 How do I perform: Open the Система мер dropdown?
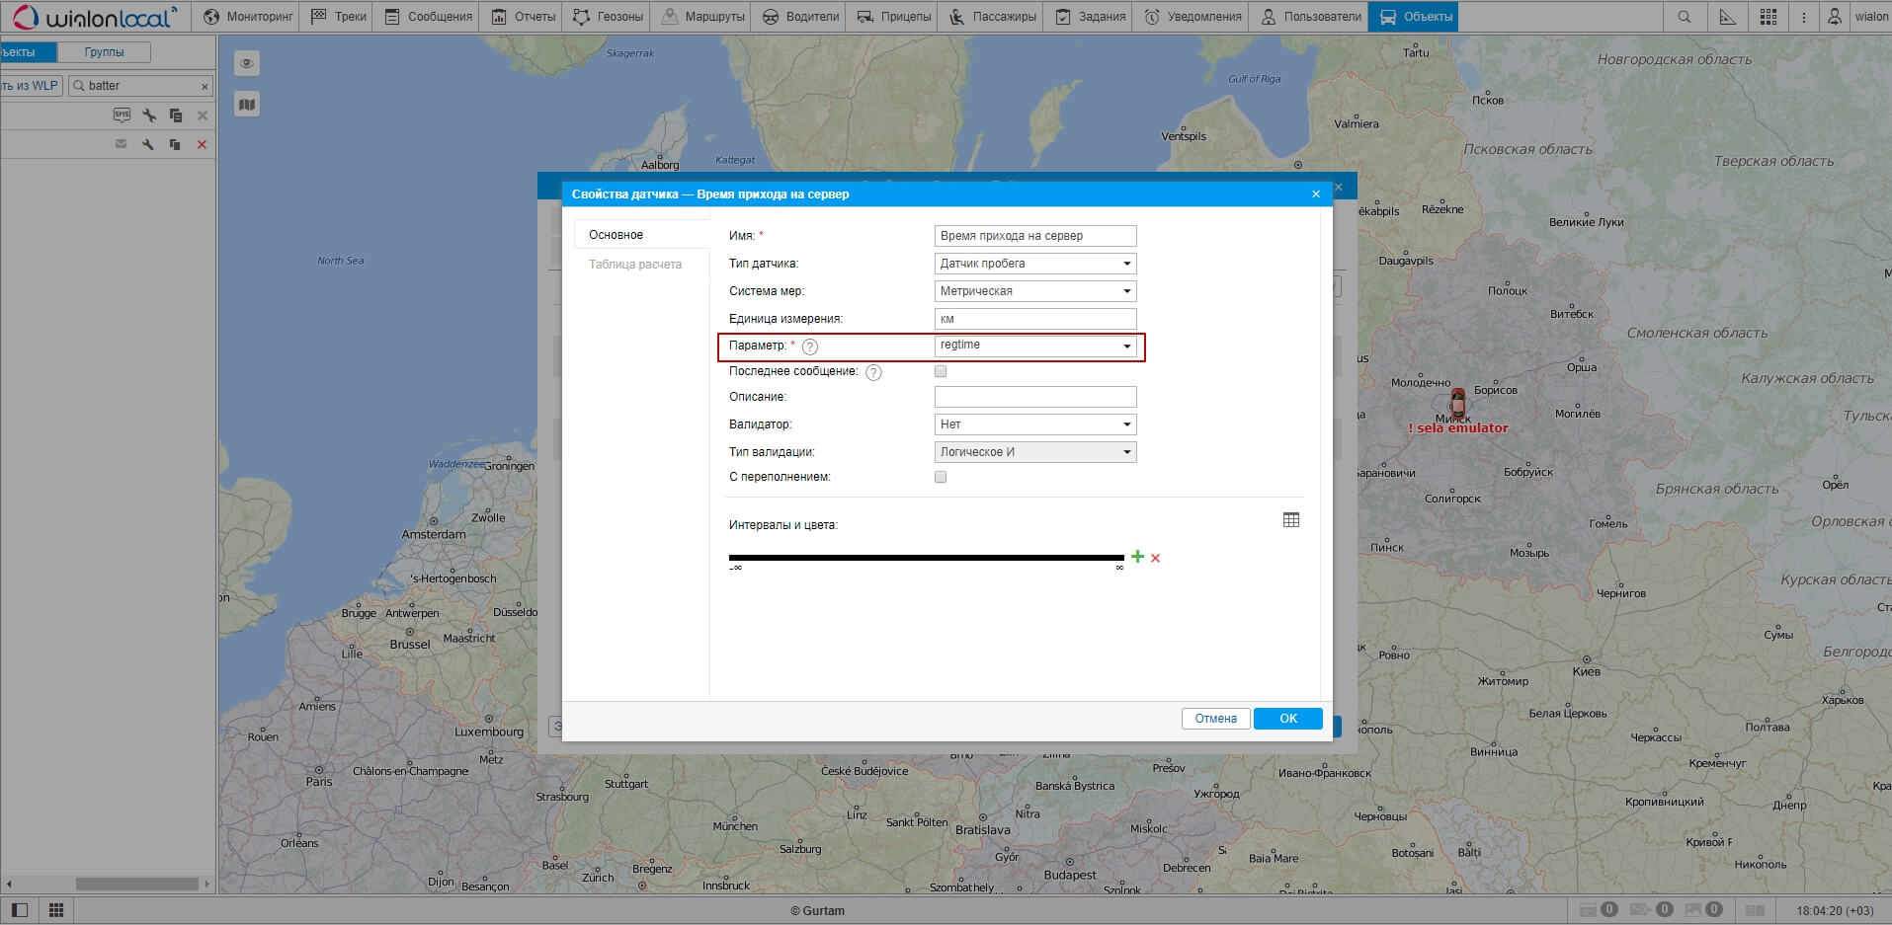(1034, 291)
